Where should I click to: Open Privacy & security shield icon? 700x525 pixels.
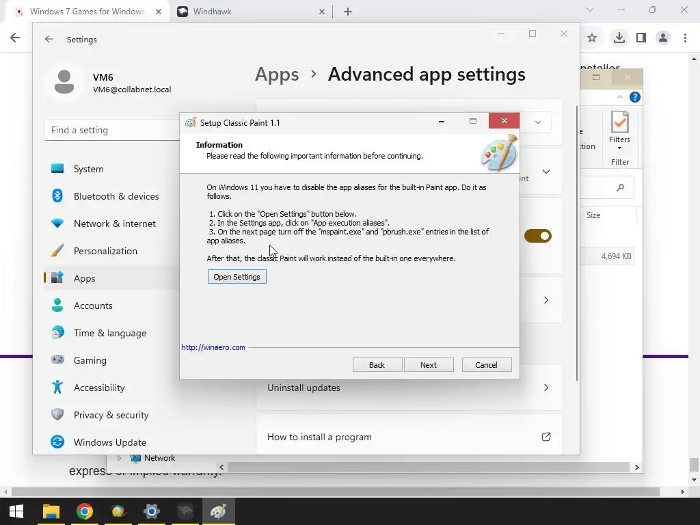(57, 414)
